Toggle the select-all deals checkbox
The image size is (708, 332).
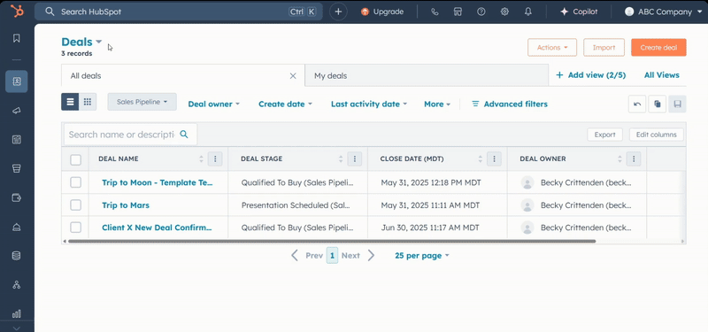tap(76, 160)
